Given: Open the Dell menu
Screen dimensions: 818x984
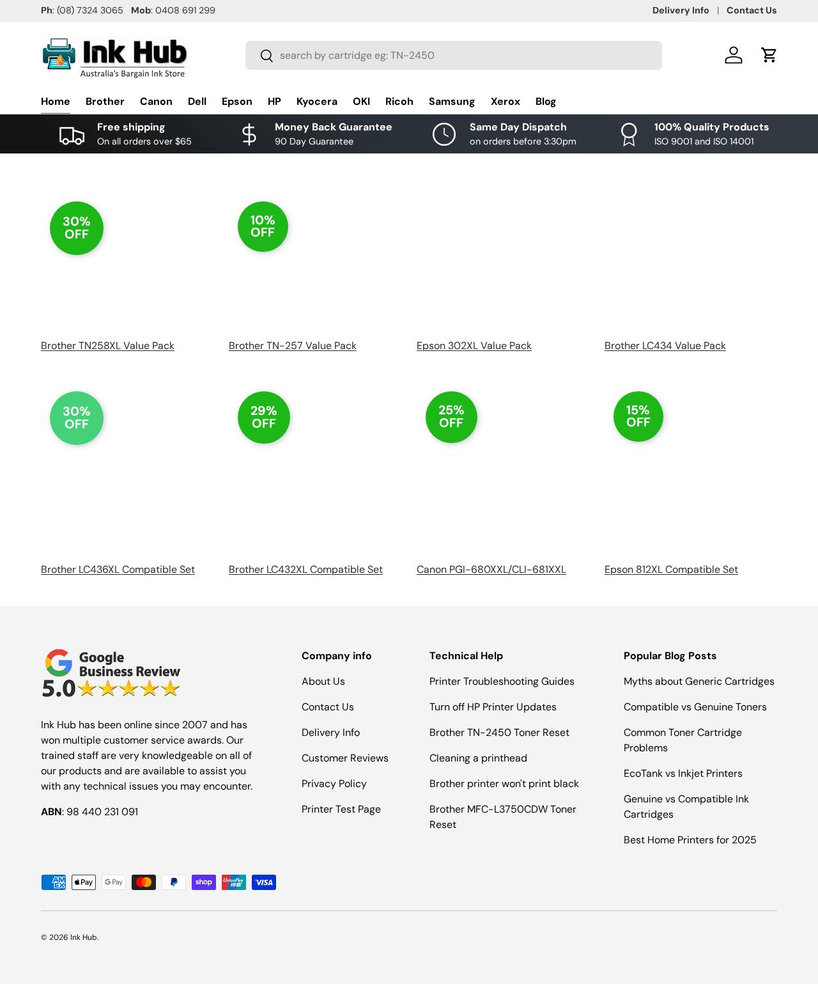Looking at the screenshot, I should point(197,102).
